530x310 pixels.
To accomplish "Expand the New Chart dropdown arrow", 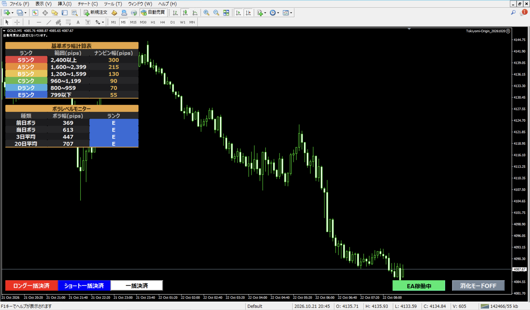I will pos(12,13).
